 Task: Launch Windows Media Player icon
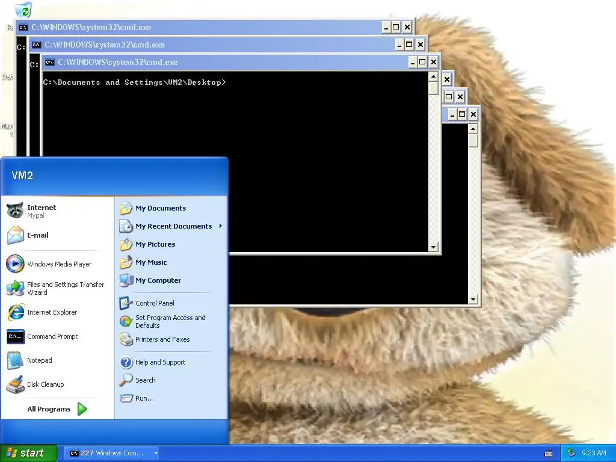(15, 263)
